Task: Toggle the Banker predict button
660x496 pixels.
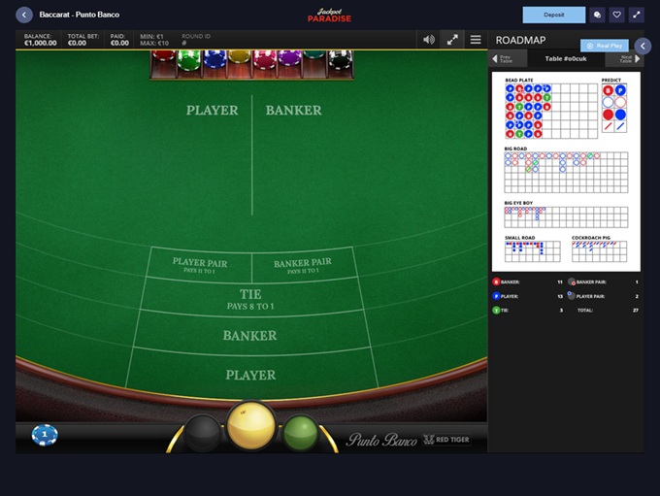Action: pyautogui.click(x=608, y=90)
